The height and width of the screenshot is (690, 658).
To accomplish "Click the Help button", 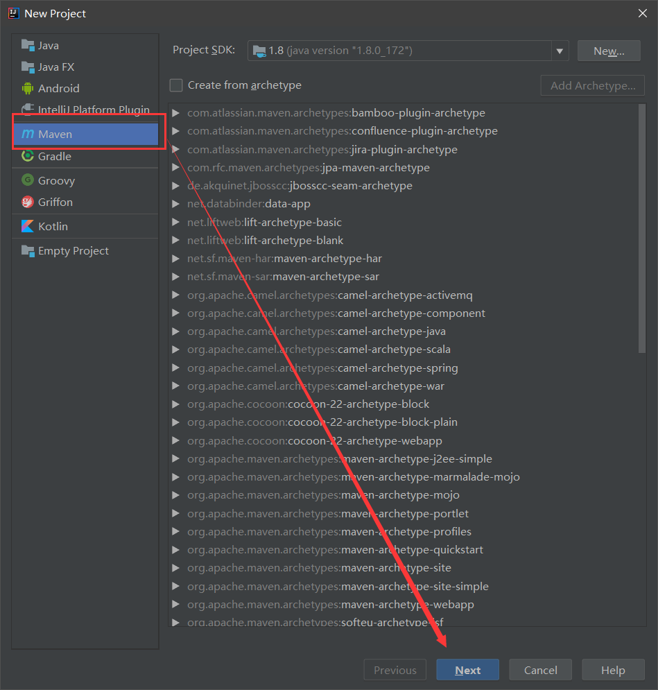I will click(x=613, y=670).
